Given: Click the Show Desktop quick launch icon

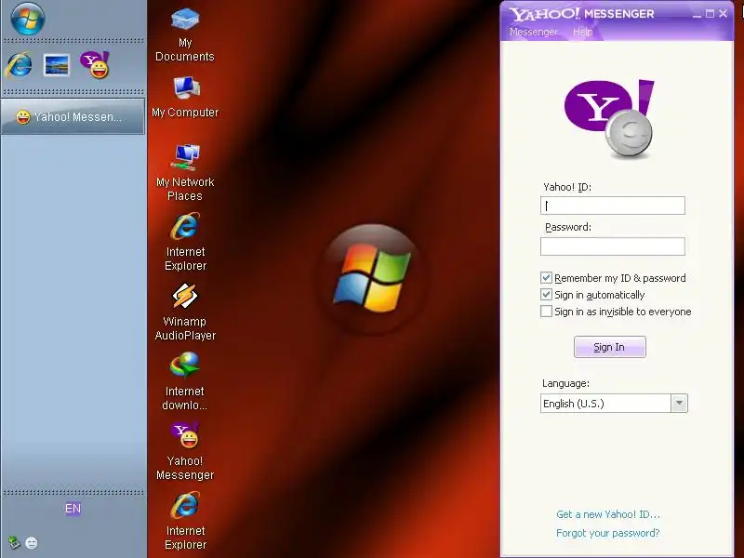Looking at the screenshot, I should click(x=57, y=65).
